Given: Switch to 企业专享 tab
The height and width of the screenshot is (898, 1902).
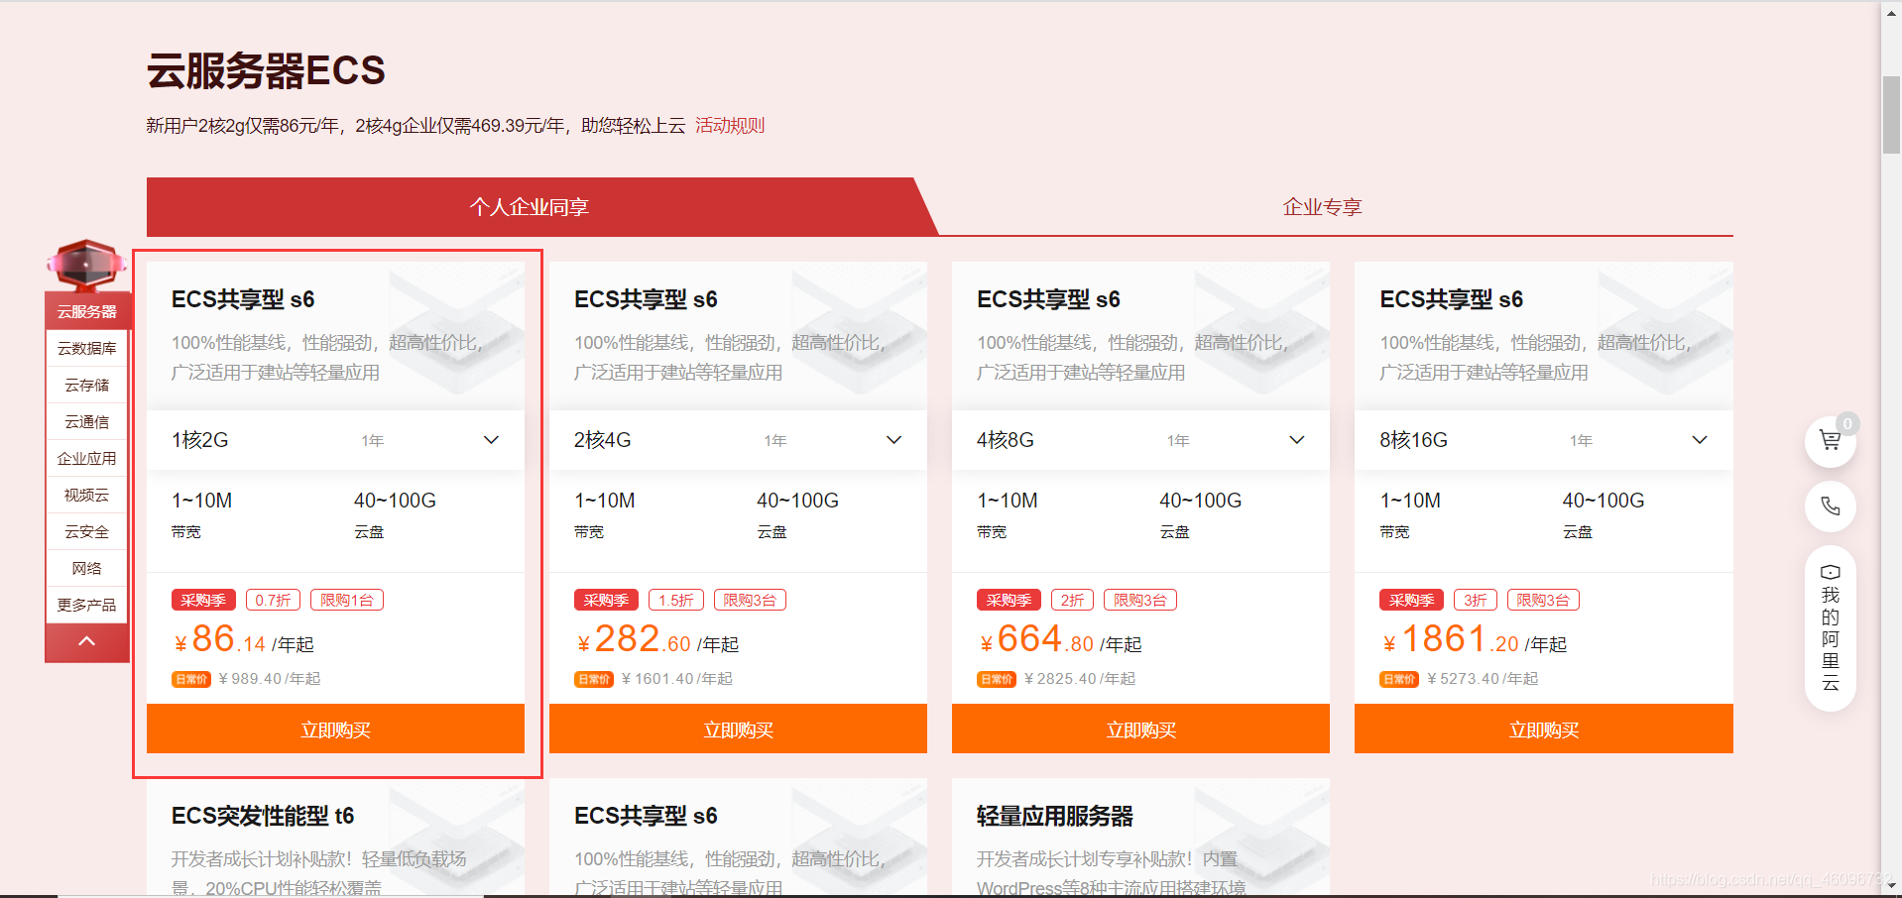Looking at the screenshot, I should click(x=1322, y=207).
